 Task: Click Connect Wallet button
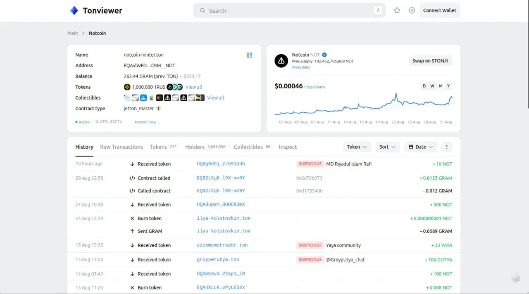440,11
